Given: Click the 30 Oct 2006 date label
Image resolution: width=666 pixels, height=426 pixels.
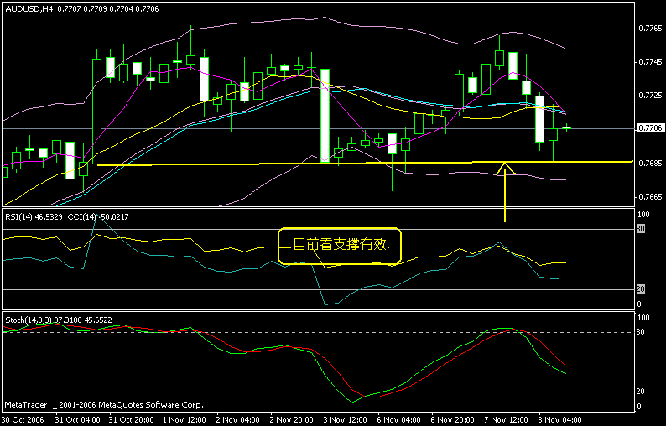Looking at the screenshot, I should [x=23, y=420].
